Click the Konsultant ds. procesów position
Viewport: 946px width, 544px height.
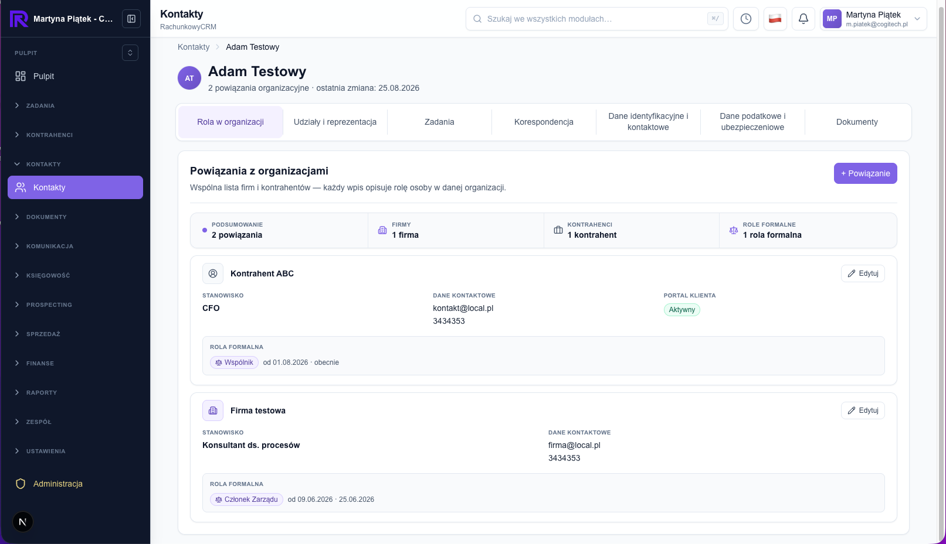251,445
